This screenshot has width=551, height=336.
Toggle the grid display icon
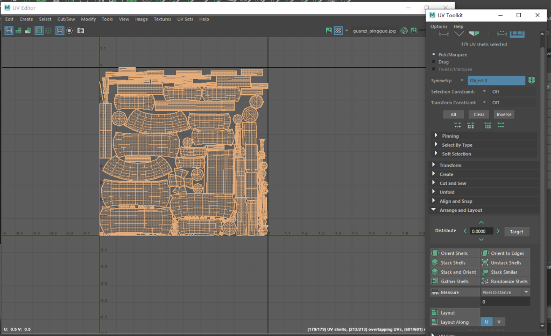tap(60, 31)
